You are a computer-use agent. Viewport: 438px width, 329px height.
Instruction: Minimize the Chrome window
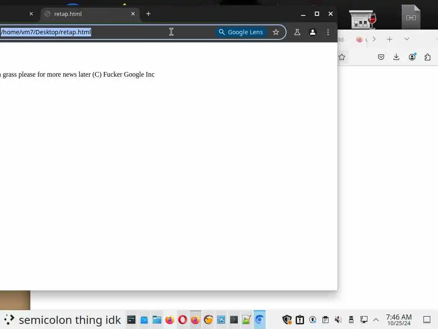[x=303, y=14]
